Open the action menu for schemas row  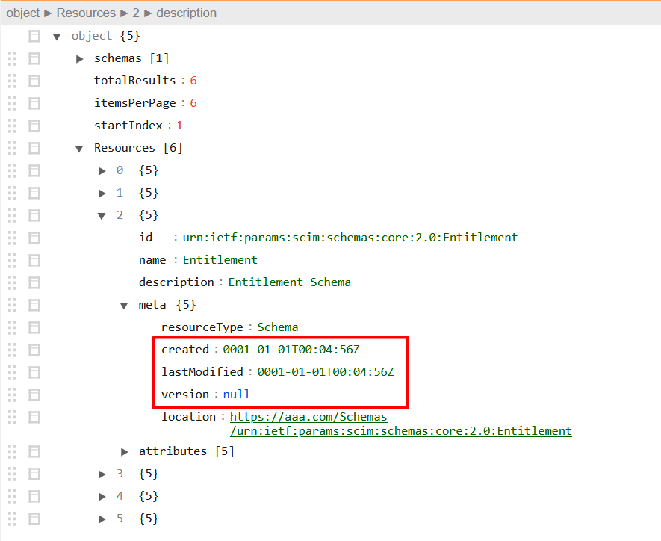point(34,58)
